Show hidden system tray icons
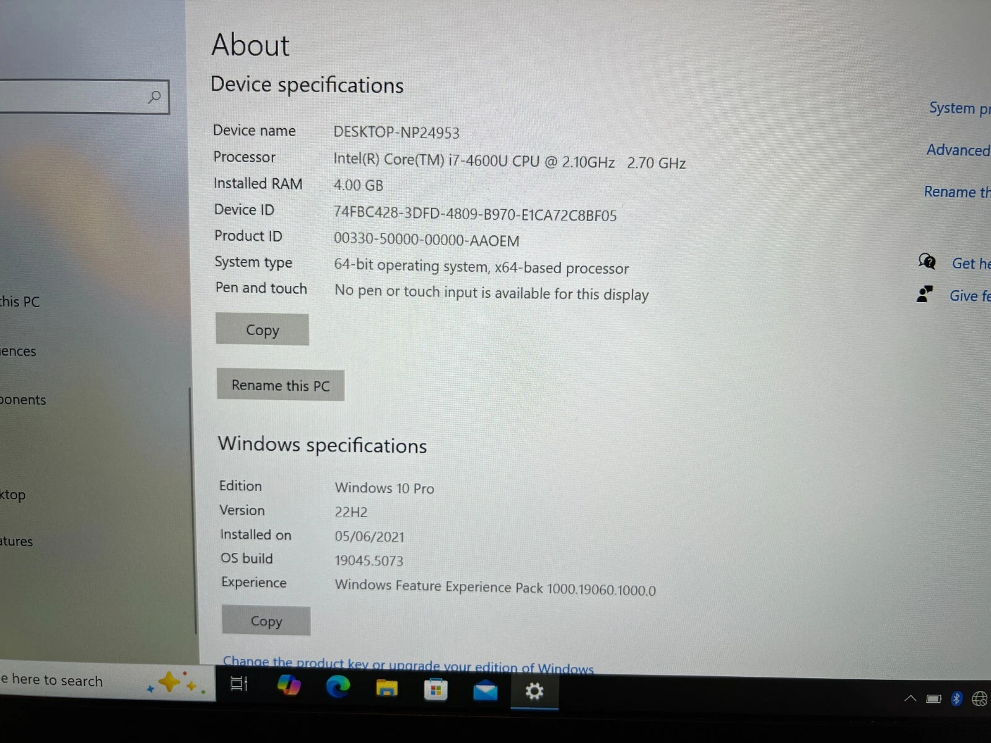 [x=910, y=698]
